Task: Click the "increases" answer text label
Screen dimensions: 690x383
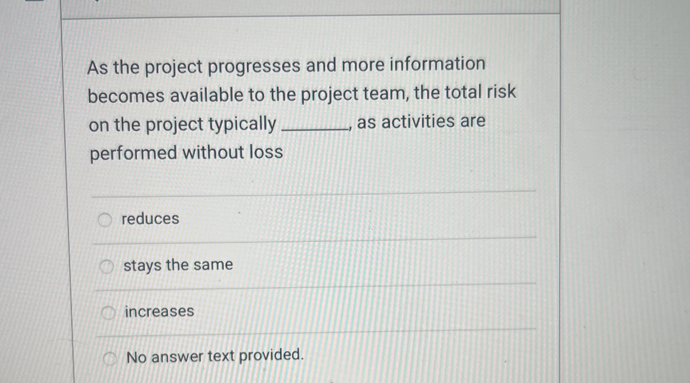Action: (x=159, y=311)
